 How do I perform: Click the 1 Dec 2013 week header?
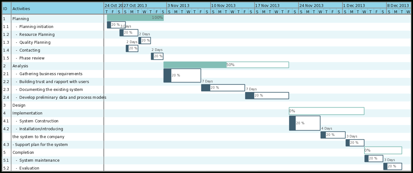(x=364, y=5)
